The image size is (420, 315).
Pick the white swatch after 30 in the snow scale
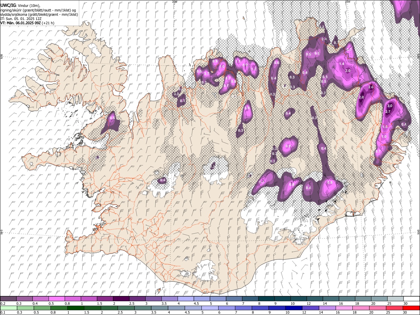tap(411, 299)
